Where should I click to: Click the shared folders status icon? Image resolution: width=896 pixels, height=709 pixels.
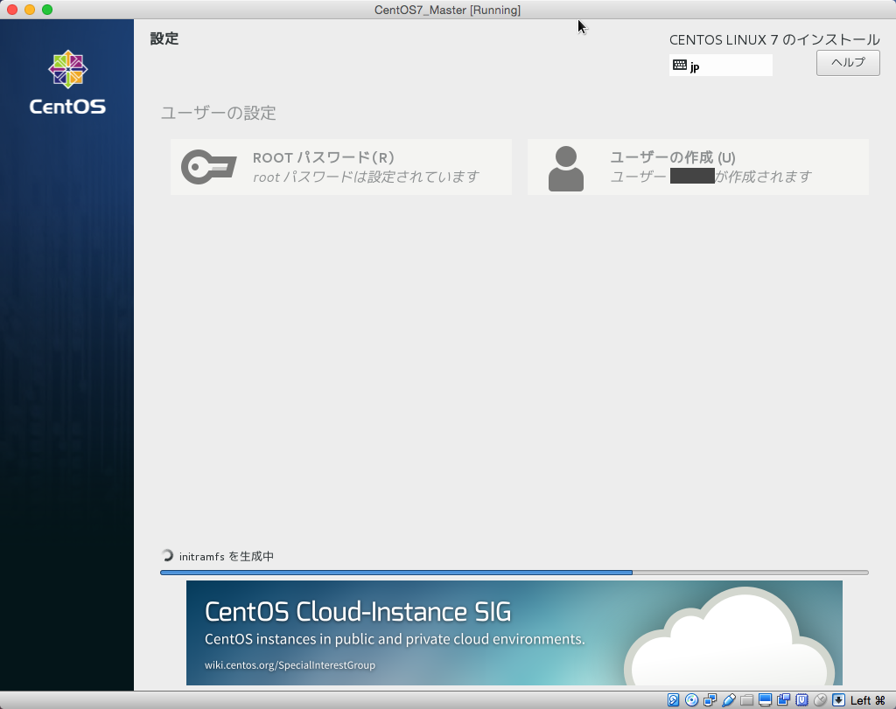(x=747, y=700)
